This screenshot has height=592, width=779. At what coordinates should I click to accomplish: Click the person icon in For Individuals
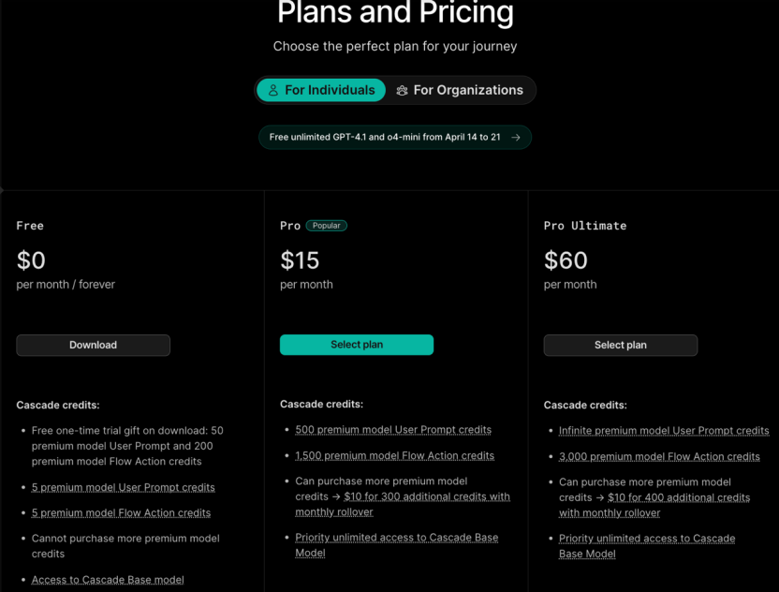click(273, 91)
